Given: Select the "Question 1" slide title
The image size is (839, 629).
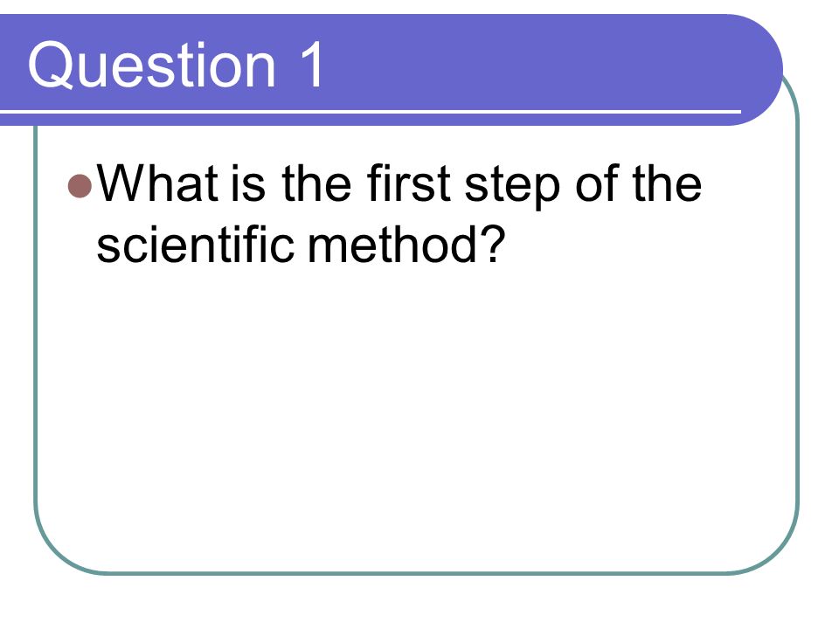Looking at the screenshot, I should (x=176, y=65).
